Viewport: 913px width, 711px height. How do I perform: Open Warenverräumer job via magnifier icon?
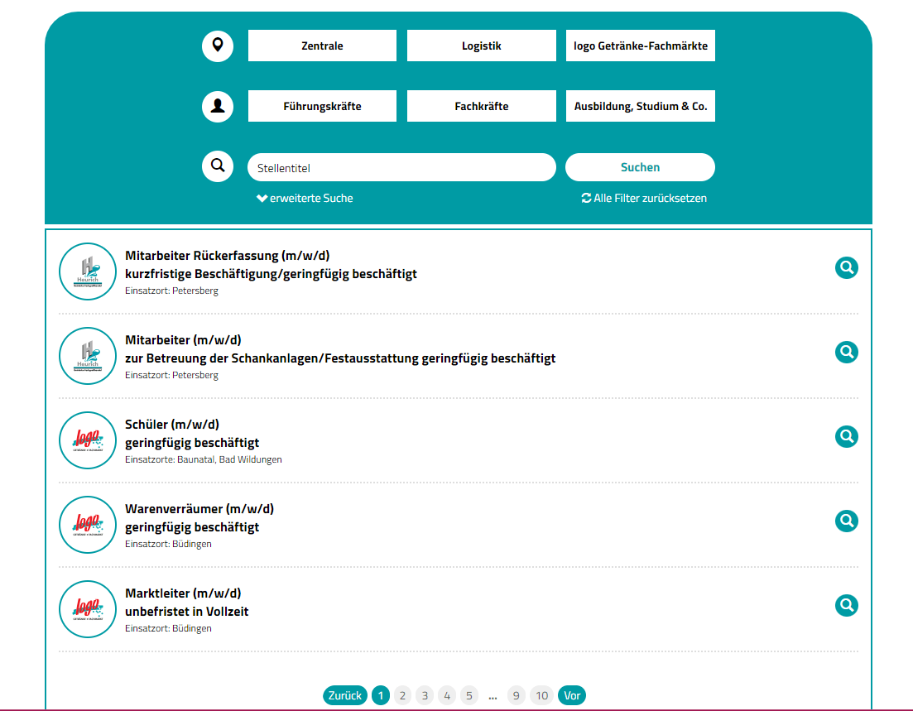click(846, 521)
